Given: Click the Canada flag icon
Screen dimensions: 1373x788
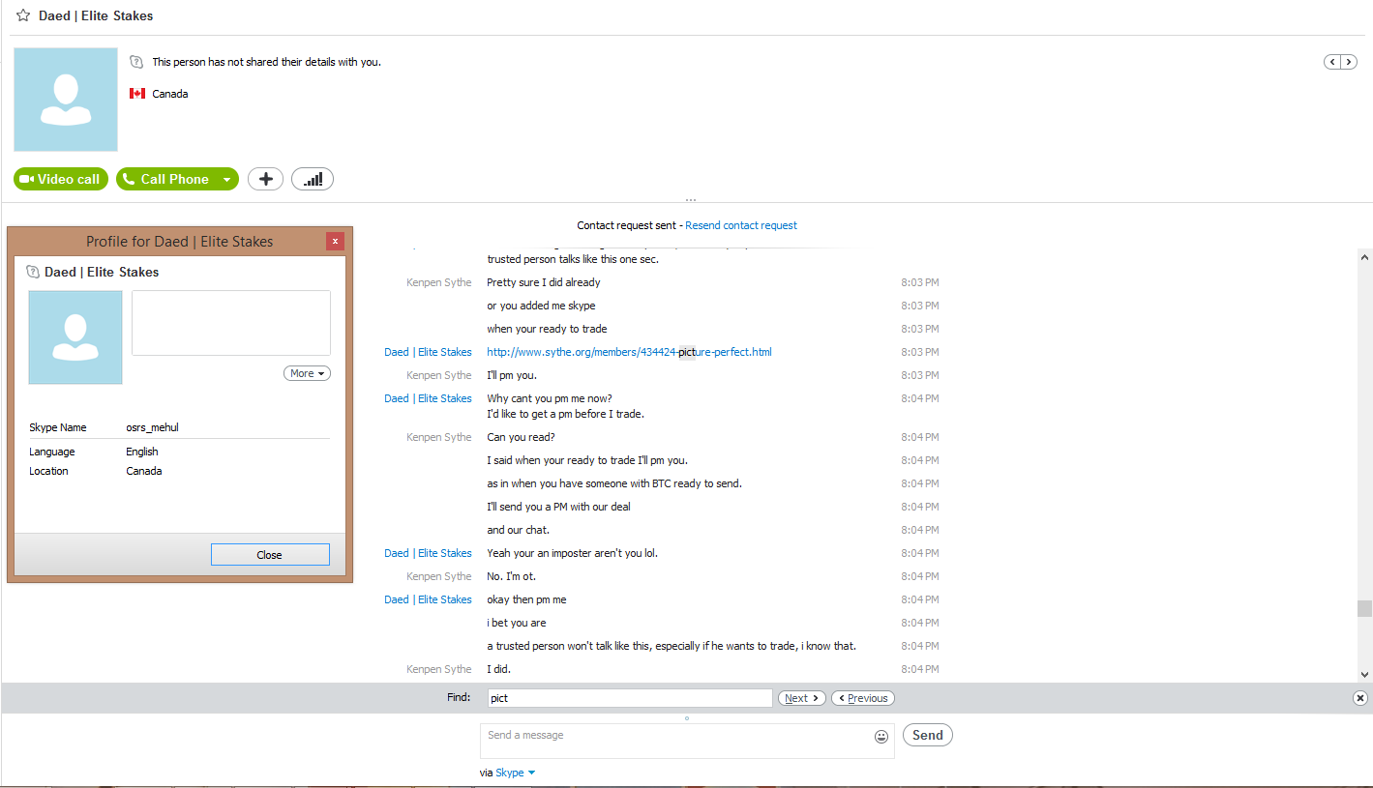Looking at the screenshot, I should pyautogui.click(x=137, y=94).
